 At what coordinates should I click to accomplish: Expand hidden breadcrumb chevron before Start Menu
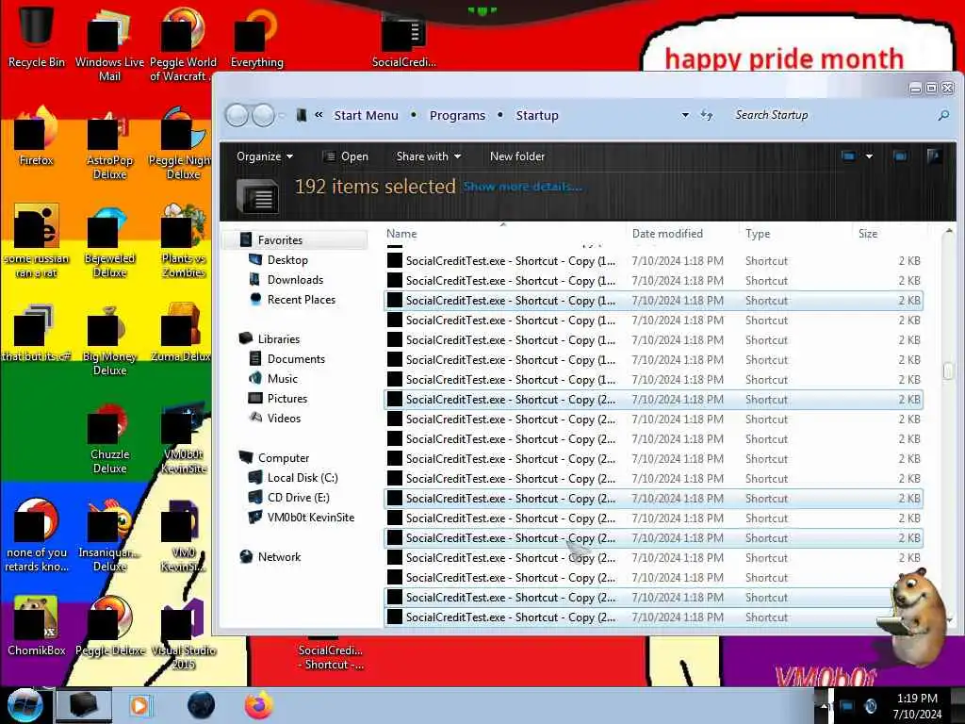click(x=319, y=114)
